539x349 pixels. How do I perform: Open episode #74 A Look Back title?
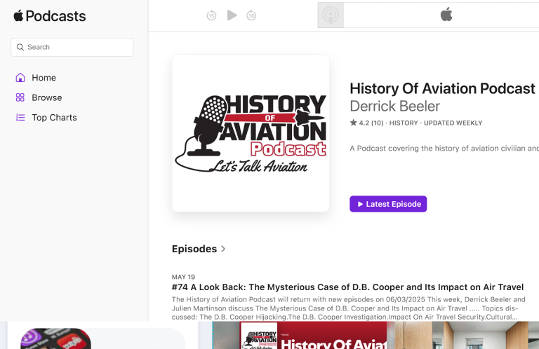click(347, 287)
